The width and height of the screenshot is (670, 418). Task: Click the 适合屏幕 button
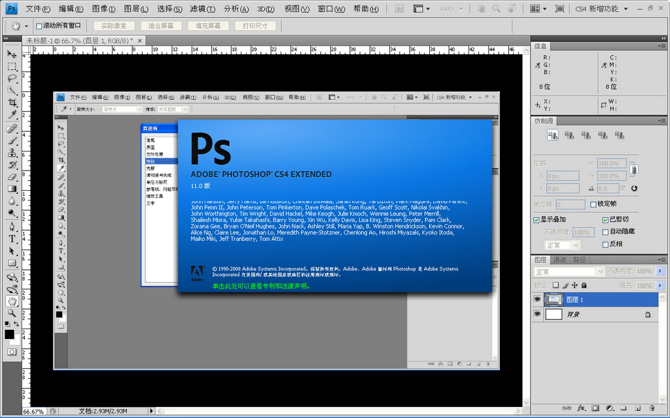[161, 26]
